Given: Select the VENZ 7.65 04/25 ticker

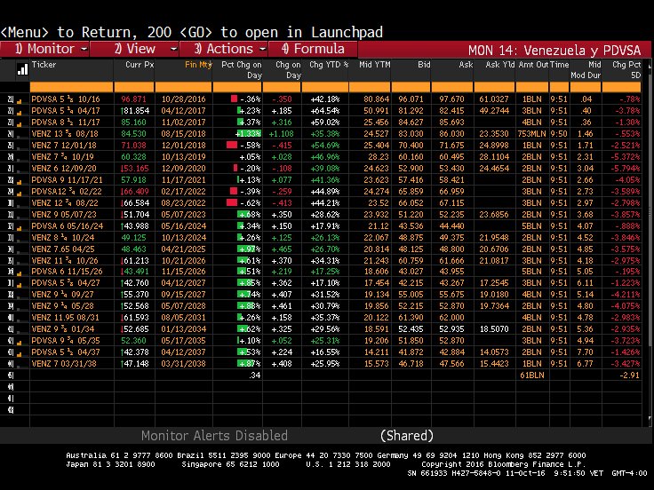Looking at the screenshot, I should pos(63,249).
